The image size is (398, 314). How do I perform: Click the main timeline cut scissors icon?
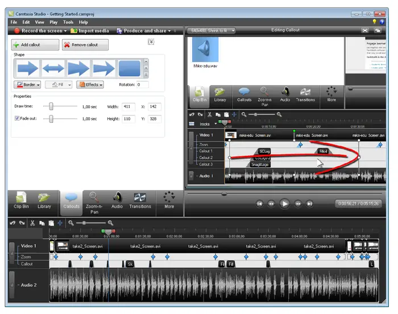[x=32, y=223]
